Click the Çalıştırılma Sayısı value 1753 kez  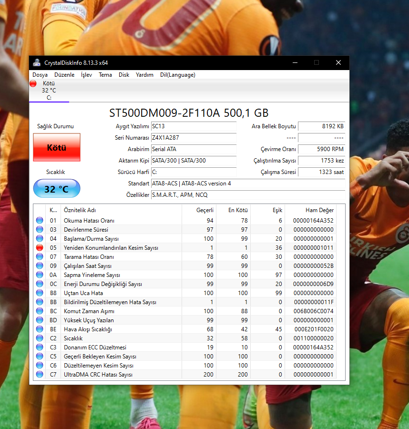321,161
